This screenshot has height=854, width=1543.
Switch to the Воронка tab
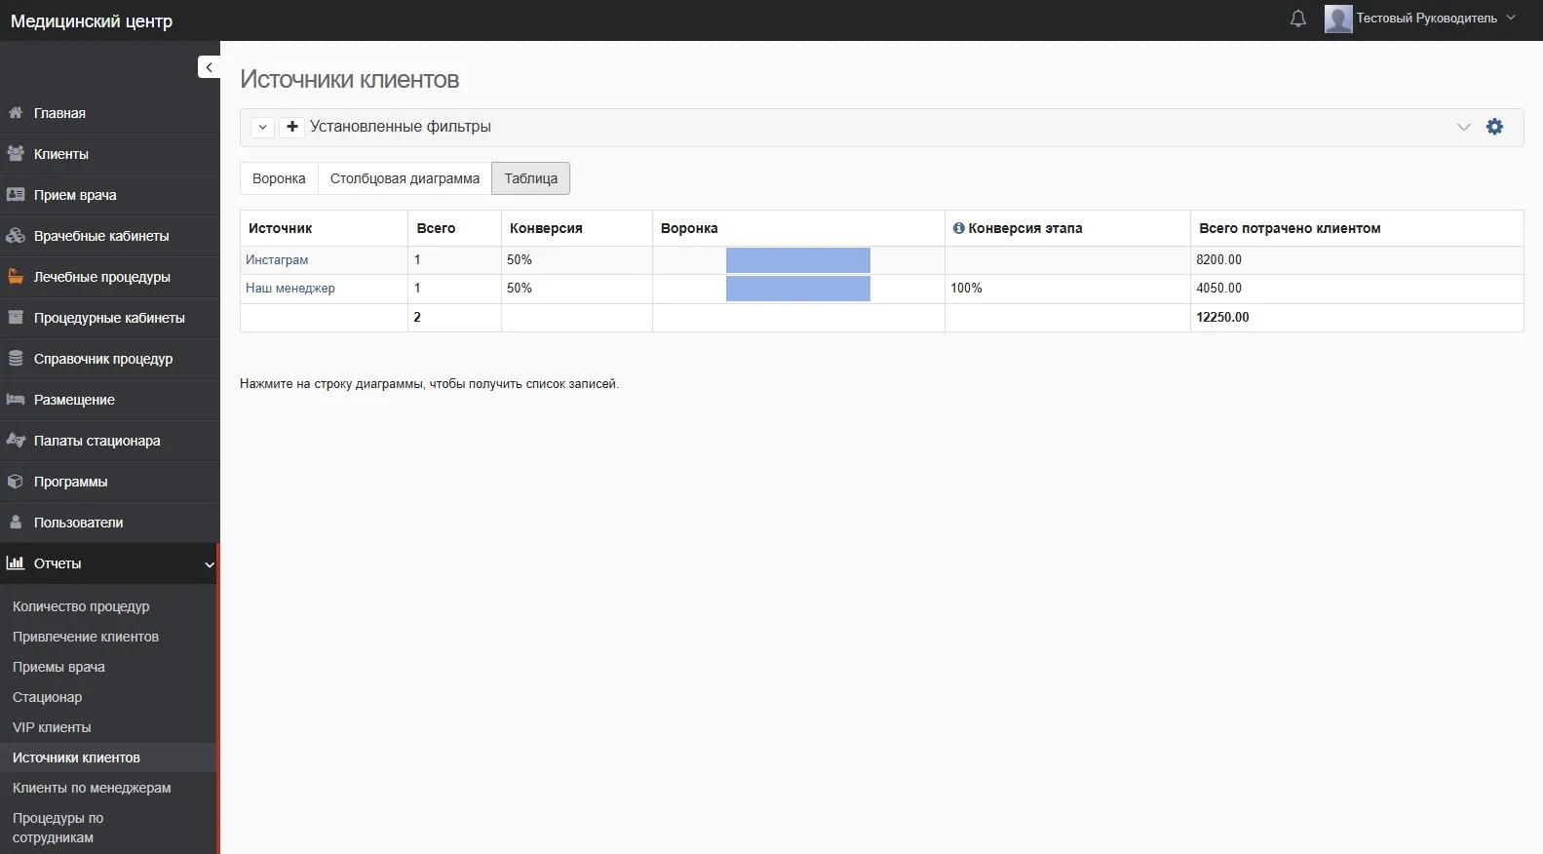pos(279,178)
